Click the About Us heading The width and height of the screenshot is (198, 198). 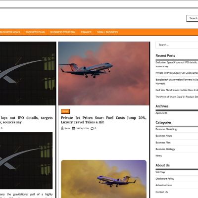point(162,165)
